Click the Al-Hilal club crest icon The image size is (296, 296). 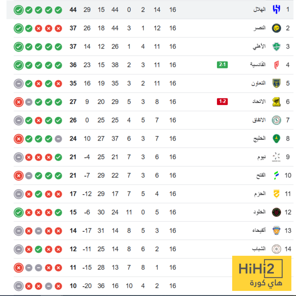click(276, 10)
